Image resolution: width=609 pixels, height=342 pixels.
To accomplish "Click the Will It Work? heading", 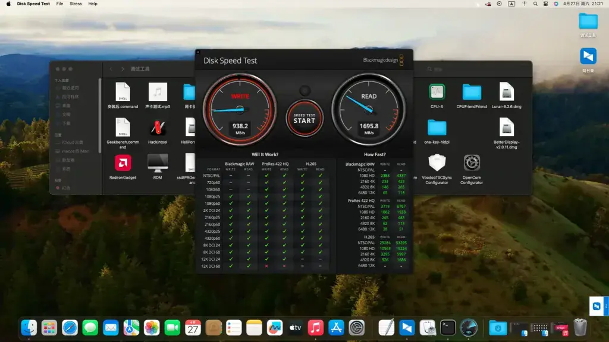I will (265, 154).
